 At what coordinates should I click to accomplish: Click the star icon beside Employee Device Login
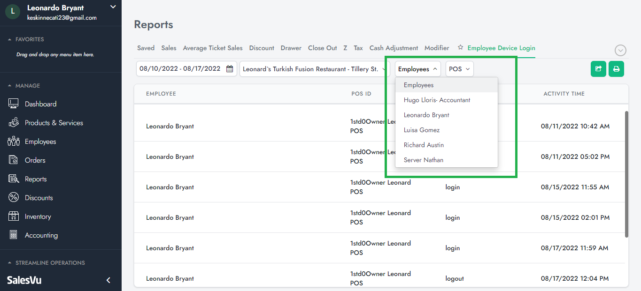tap(461, 48)
